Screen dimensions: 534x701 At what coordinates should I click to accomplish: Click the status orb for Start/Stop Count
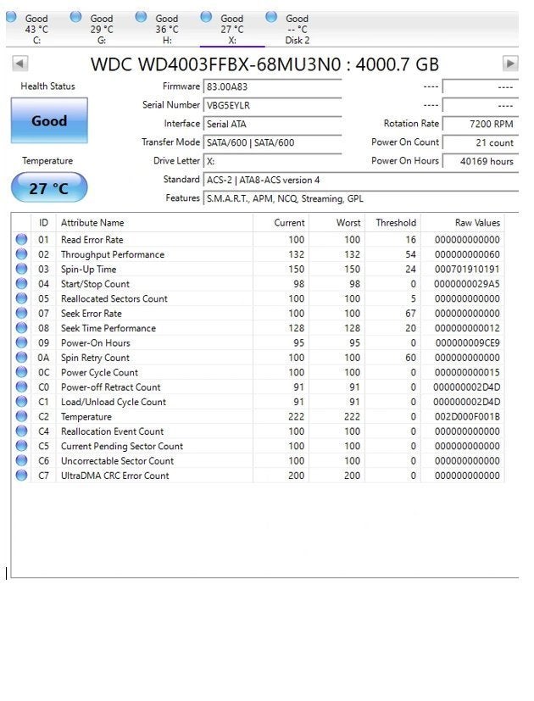coord(21,284)
